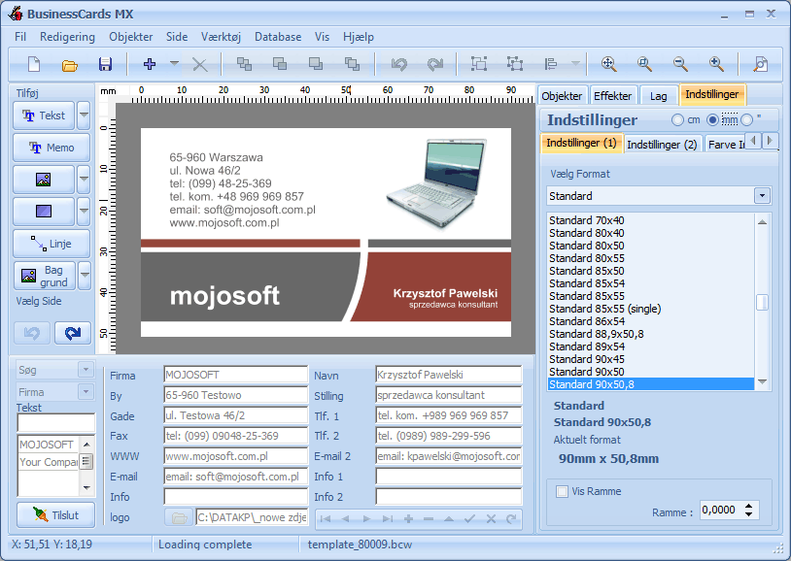Enable the Vis Ramme checkbox
Image resolution: width=791 pixels, height=561 pixels.
tap(562, 491)
